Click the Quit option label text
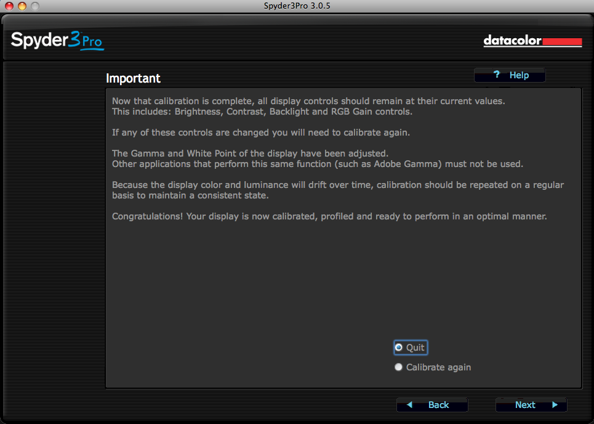 (415, 348)
